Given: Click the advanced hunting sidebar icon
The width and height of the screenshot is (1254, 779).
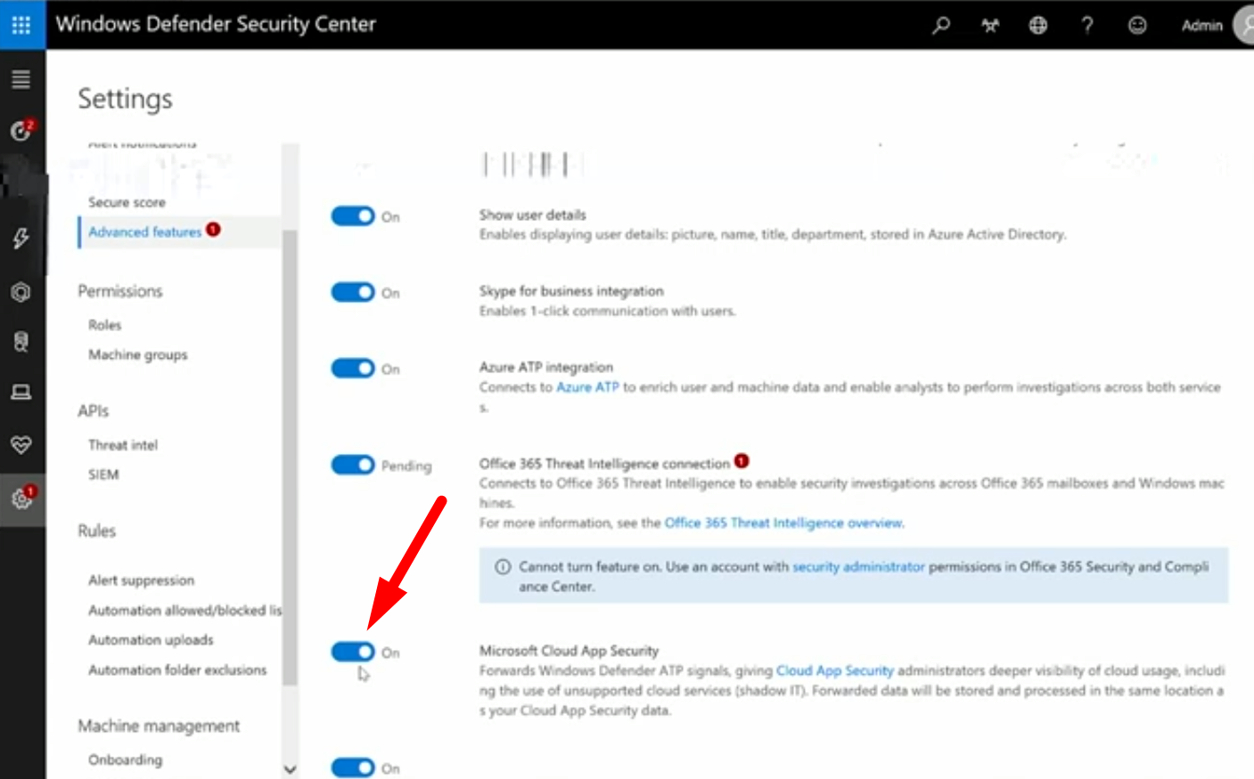Looking at the screenshot, I should [21, 342].
